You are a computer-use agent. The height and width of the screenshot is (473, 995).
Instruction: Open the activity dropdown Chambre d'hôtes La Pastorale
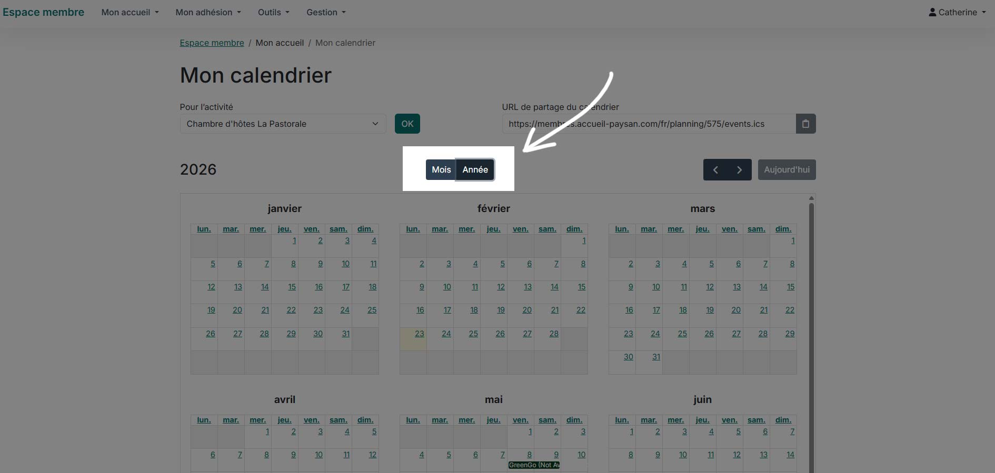(x=283, y=124)
